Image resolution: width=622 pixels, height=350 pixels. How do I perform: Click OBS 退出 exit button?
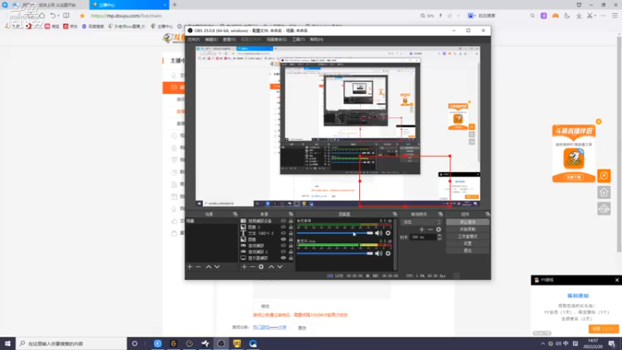468,250
